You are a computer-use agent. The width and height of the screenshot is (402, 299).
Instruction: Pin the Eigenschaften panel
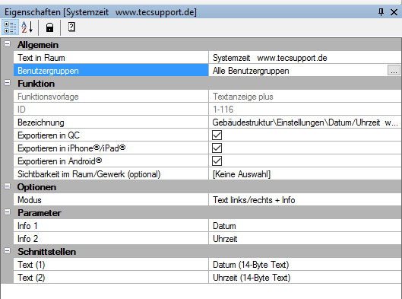(x=381, y=12)
